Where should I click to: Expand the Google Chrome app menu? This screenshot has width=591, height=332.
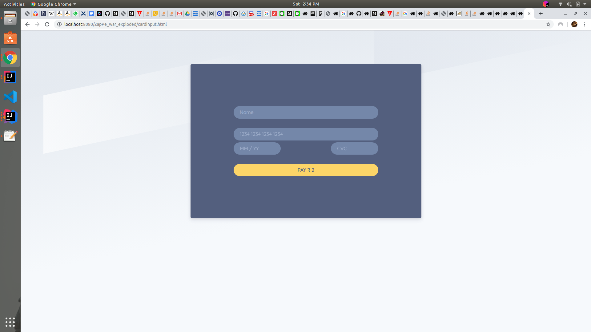coord(54,4)
